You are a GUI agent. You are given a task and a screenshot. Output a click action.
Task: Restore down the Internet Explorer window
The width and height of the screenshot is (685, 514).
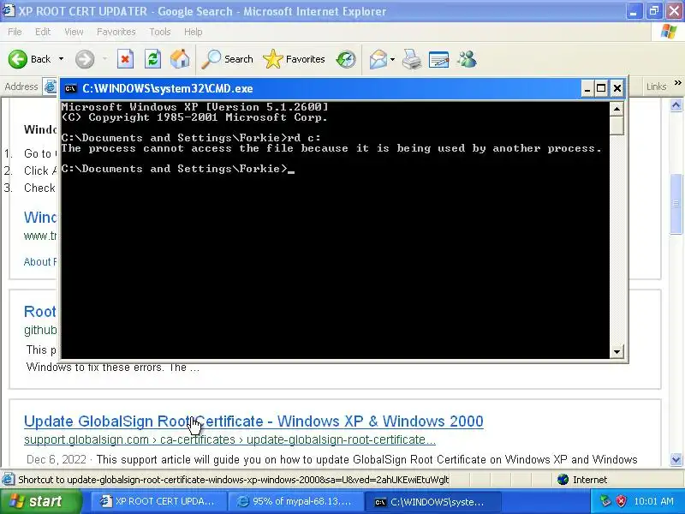[x=654, y=11]
